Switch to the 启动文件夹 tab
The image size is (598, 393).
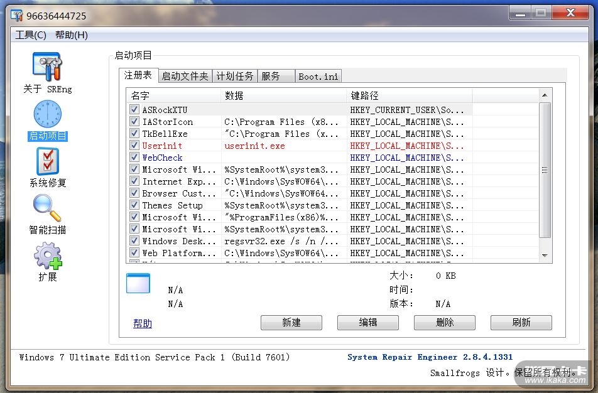pos(185,76)
